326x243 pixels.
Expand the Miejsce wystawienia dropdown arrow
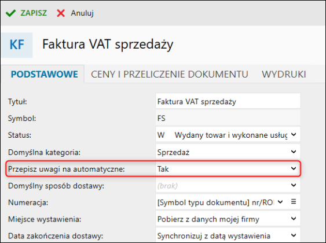coord(294,219)
